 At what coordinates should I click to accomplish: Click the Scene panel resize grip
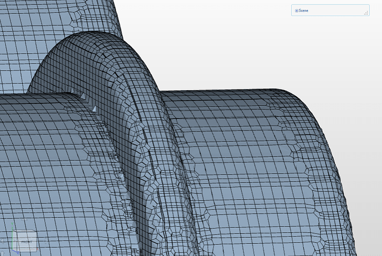[366, 13]
